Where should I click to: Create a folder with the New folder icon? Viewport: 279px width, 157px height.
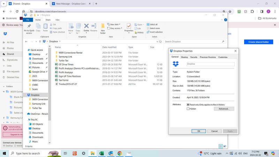click(x=103, y=27)
